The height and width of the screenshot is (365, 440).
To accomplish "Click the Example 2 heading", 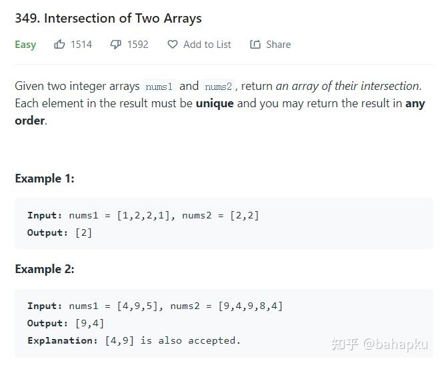I will [x=45, y=269].
